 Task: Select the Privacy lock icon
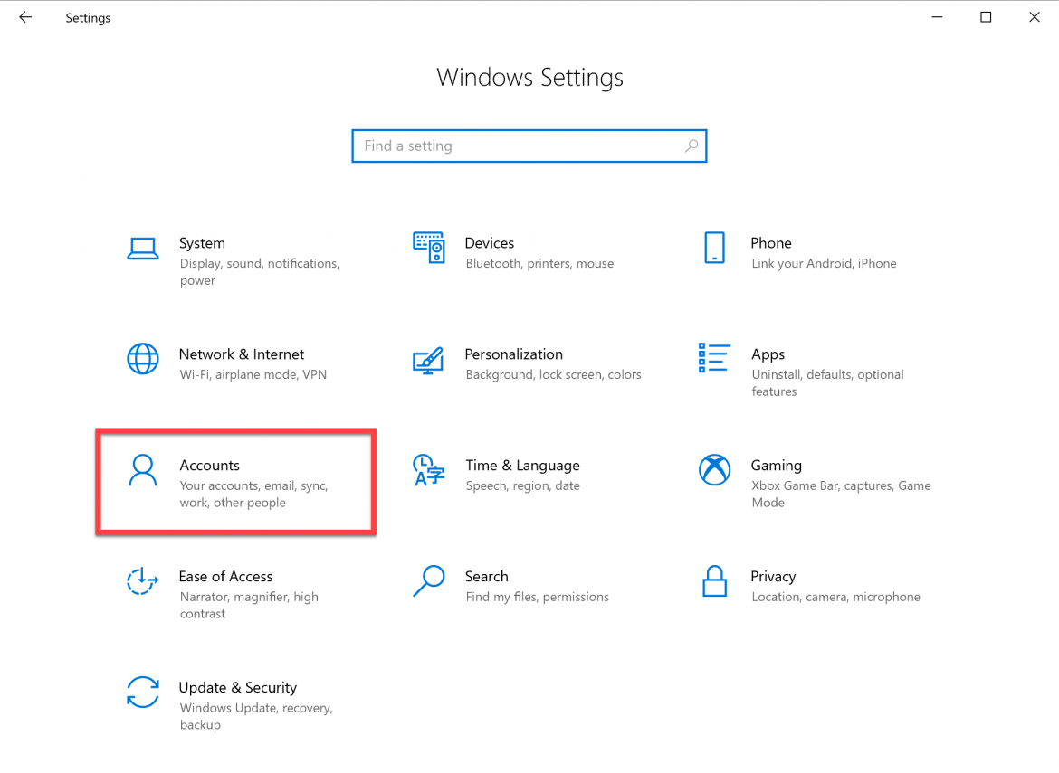714,581
